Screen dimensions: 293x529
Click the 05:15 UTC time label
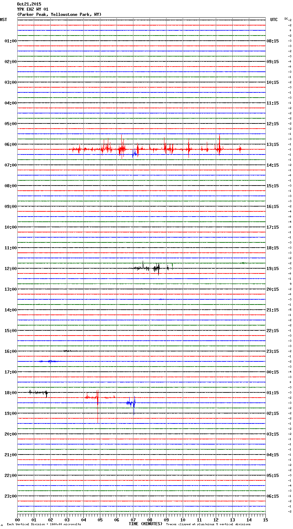pyautogui.click(x=273, y=476)
